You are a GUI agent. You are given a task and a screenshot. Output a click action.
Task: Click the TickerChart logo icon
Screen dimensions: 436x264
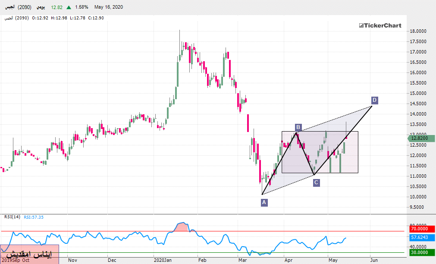(361, 25)
